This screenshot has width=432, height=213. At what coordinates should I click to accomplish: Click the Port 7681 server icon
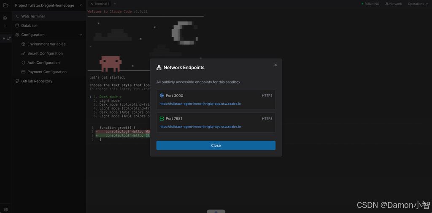[x=162, y=118]
